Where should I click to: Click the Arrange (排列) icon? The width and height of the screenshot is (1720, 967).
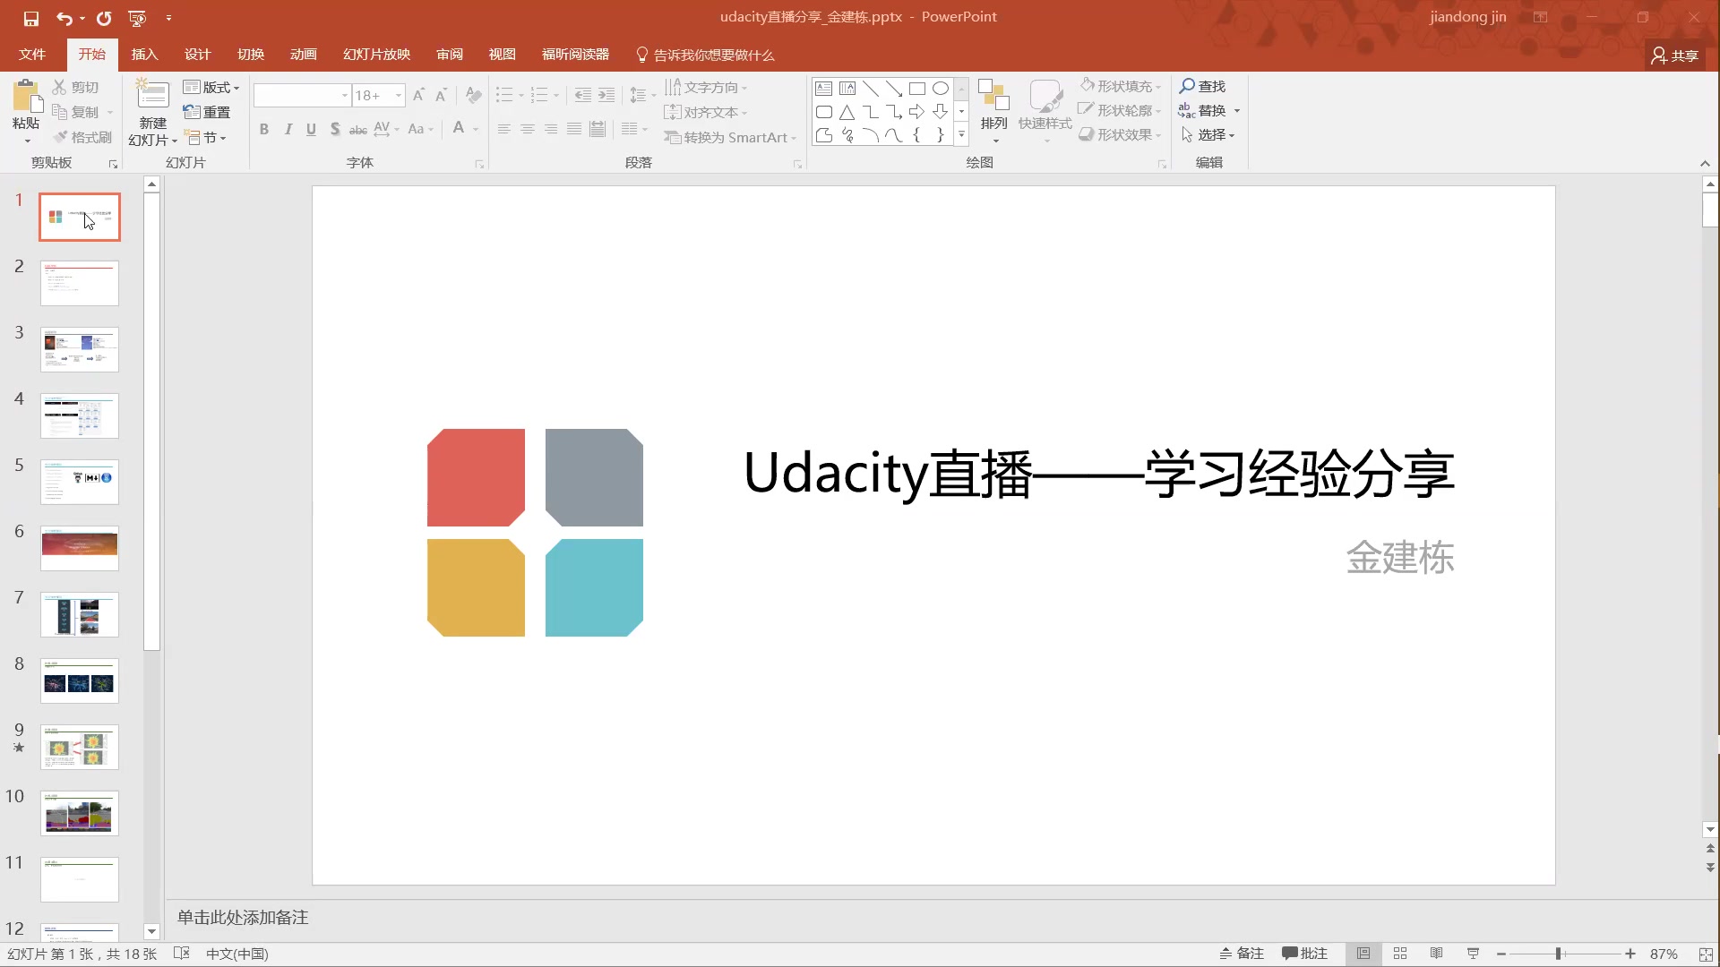click(993, 95)
